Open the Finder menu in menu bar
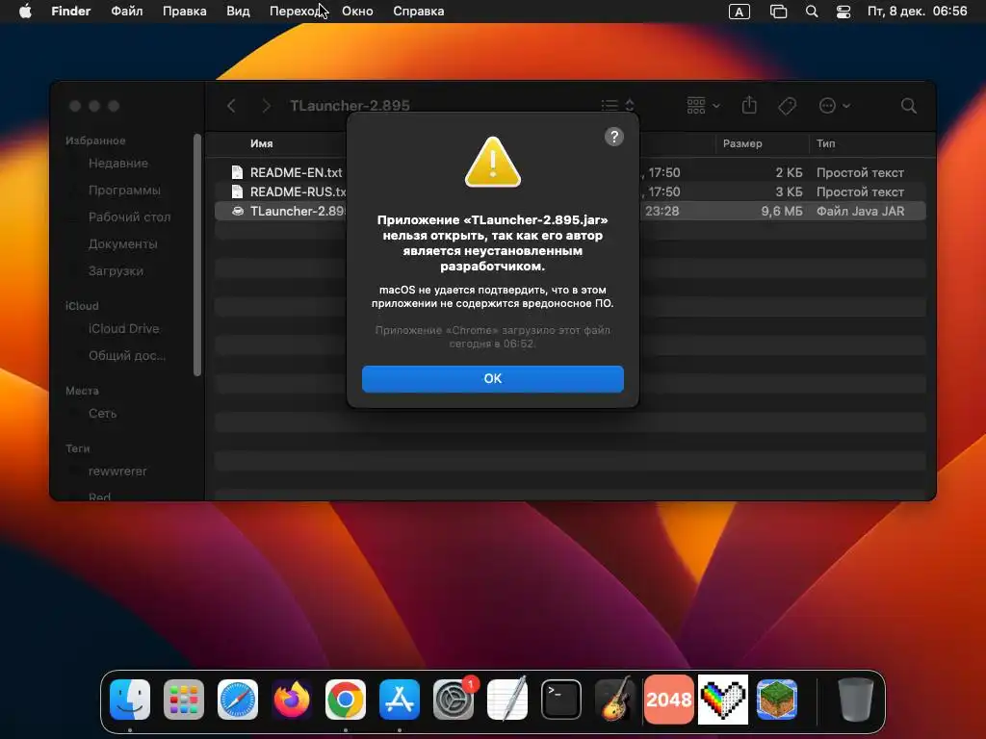986x739 pixels. [71, 12]
